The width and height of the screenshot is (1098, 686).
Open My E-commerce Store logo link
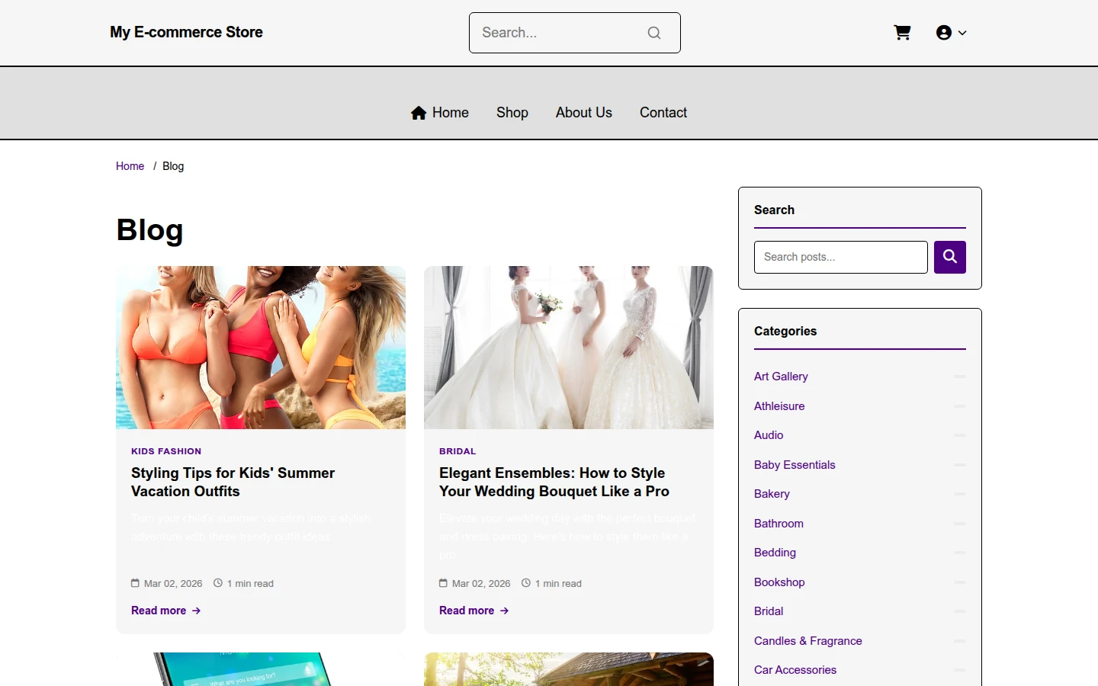point(186,32)
